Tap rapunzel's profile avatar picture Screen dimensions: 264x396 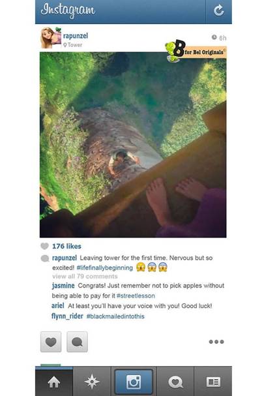pyautogui.click(x=51, y=38)
